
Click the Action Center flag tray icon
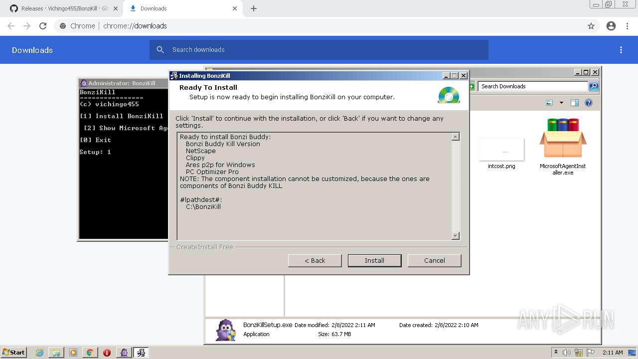(591, 353)
